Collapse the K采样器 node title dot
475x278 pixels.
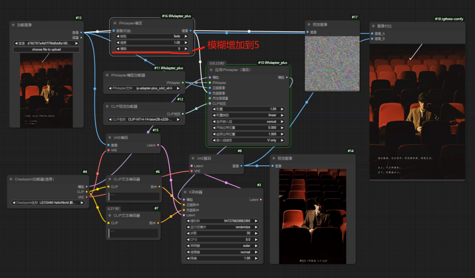tap(185, 192)
